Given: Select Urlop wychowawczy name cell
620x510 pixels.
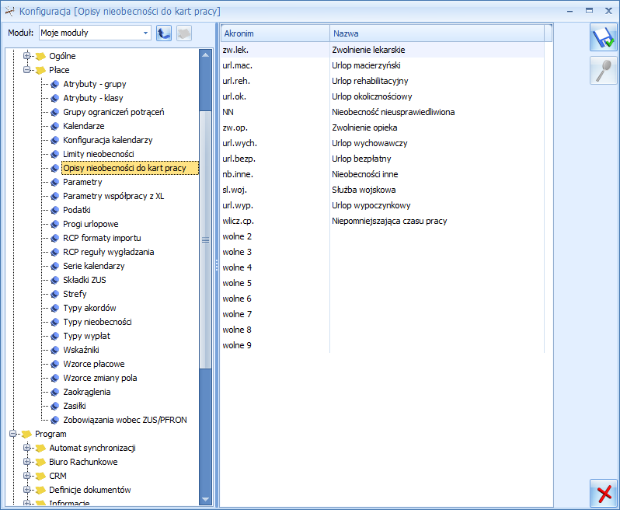Looking at the screenshot, I should 437,143.
